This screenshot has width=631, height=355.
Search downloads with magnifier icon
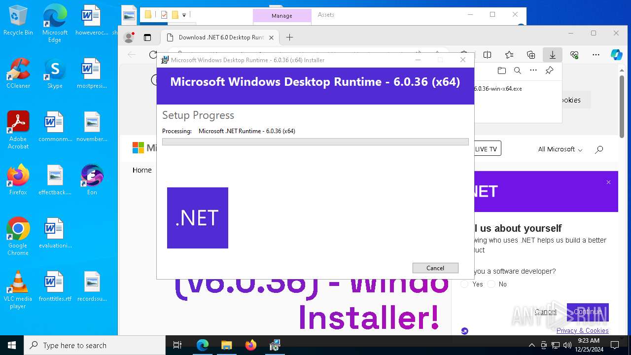[x=518, y=71]
